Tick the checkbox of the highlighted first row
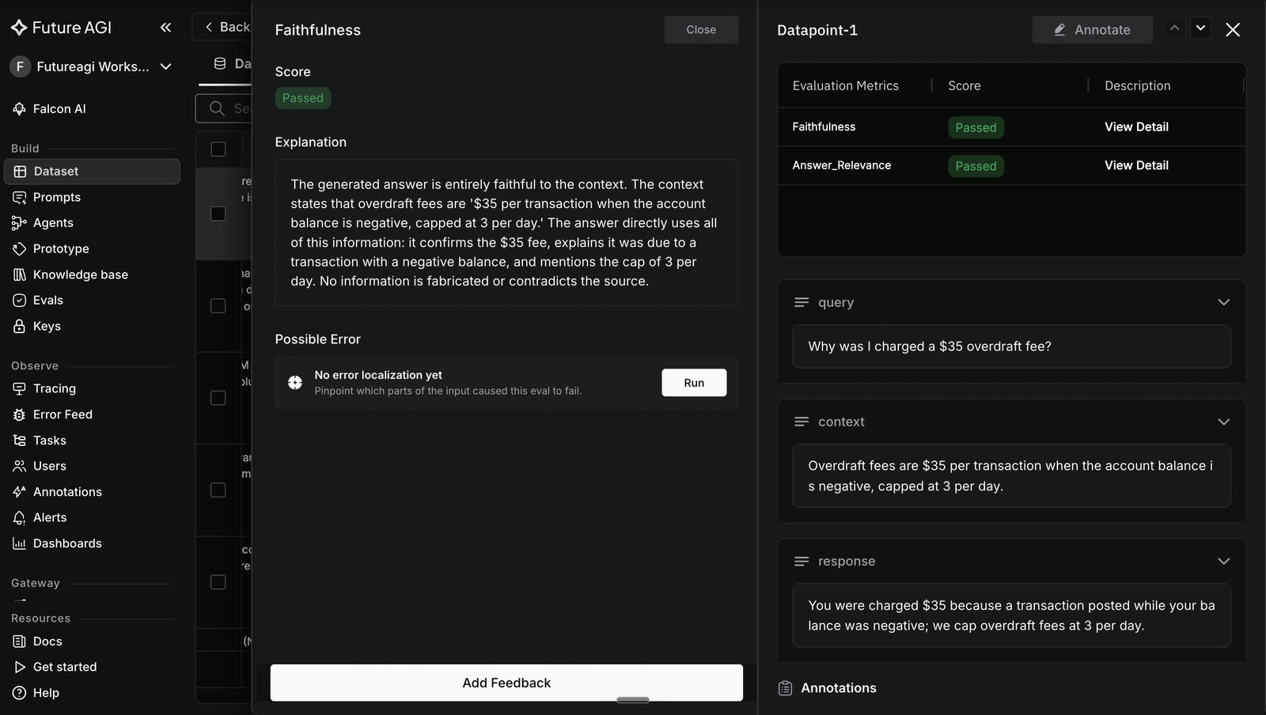This screenshot has width=1266, height=715. tap(218, 214)
